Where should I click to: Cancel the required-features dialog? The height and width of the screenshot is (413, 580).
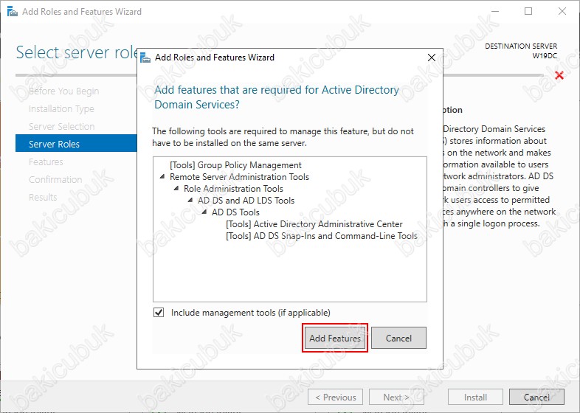point(398,338)
